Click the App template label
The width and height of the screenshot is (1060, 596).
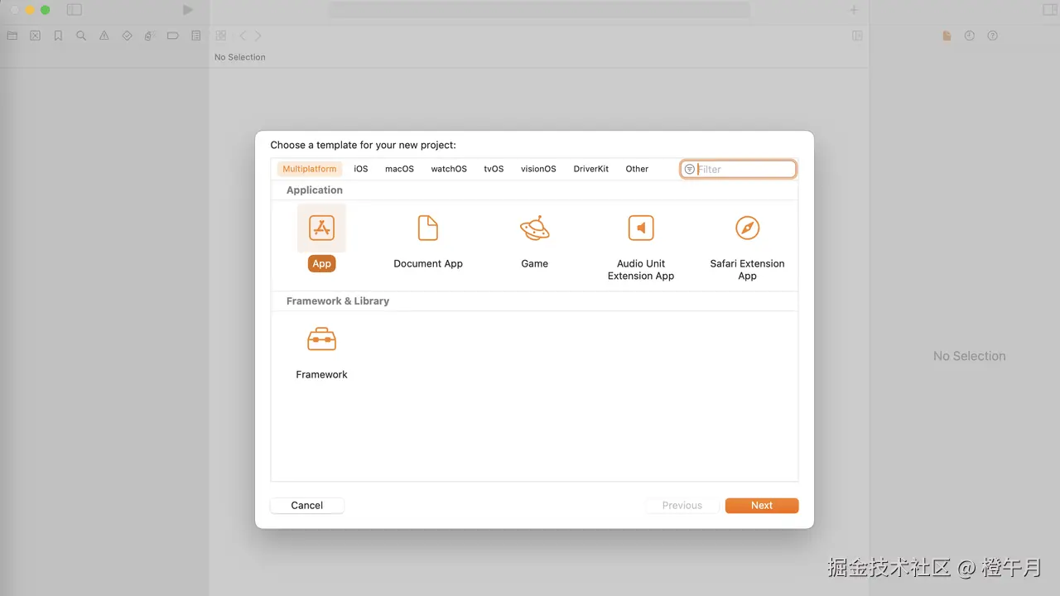[321, 263]
